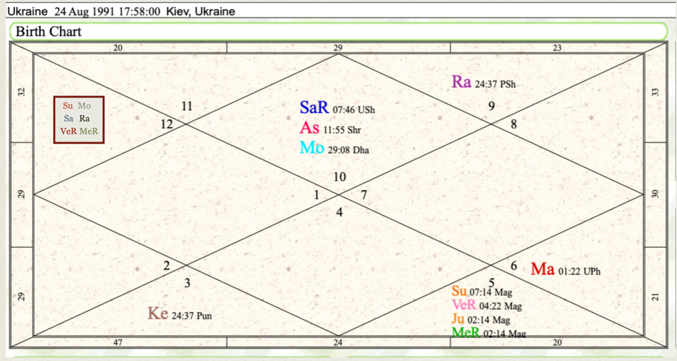Click house sign number 11
Viewport: 677px width, 361px height.
click(187, 105)
